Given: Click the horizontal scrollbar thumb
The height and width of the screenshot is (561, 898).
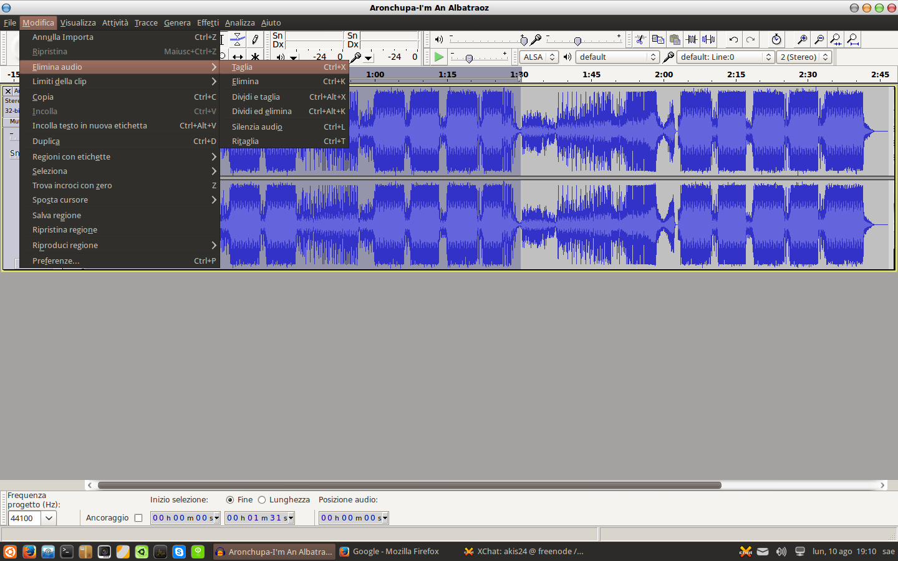Looking at the screenshot, I should [409, 485].
